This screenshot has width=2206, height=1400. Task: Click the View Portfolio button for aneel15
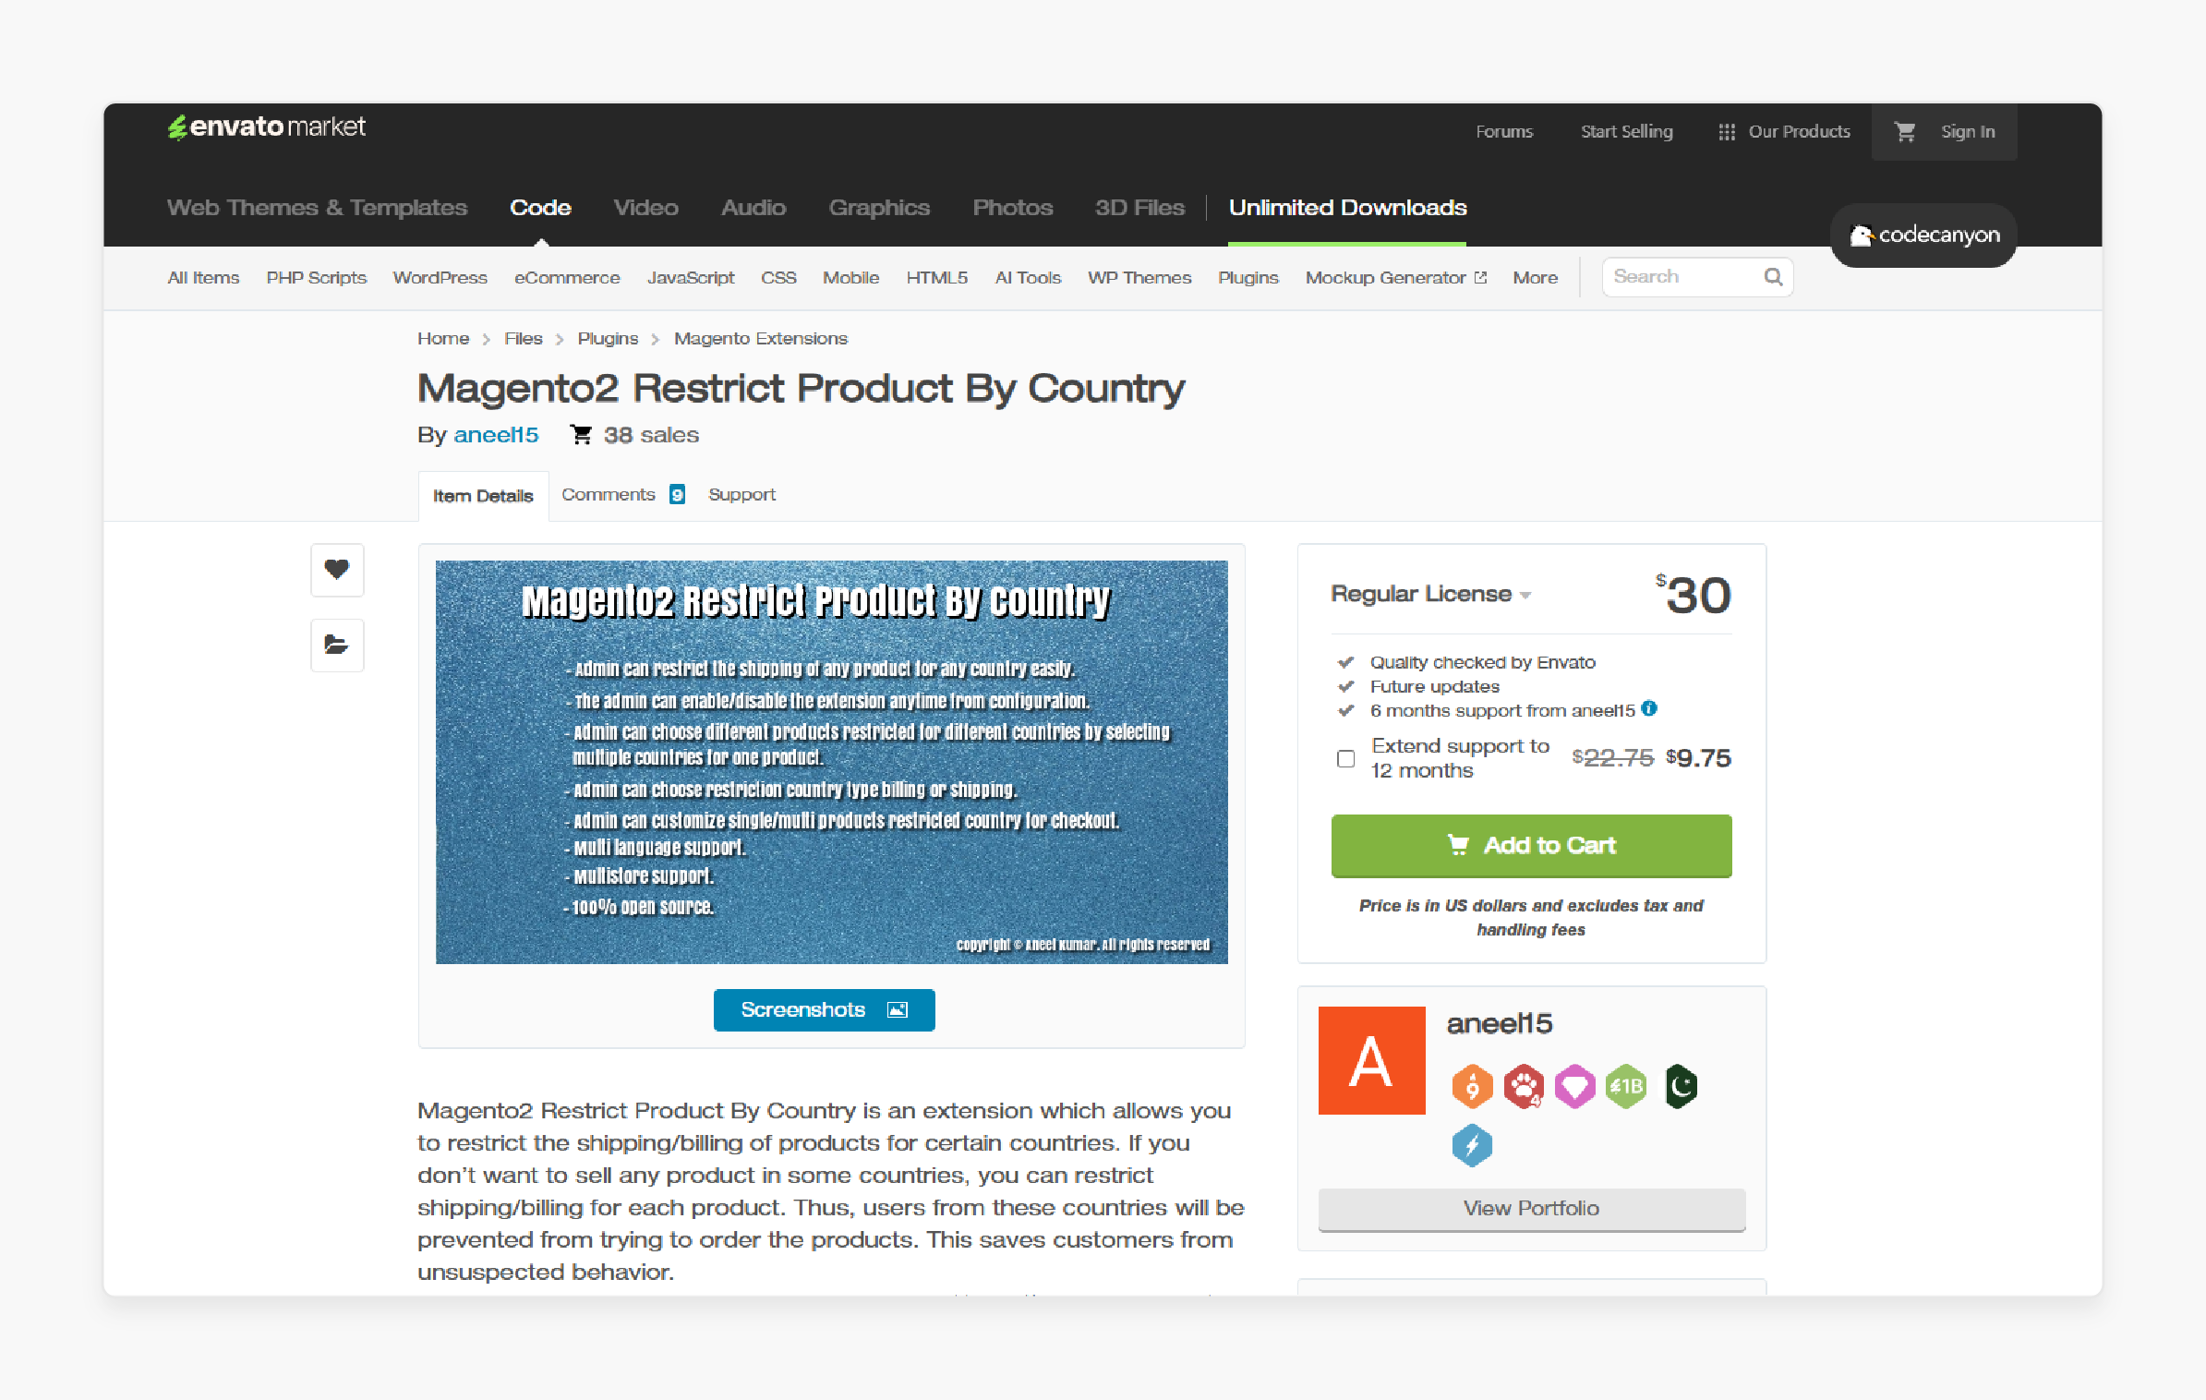click(x=1529, y=1209)
